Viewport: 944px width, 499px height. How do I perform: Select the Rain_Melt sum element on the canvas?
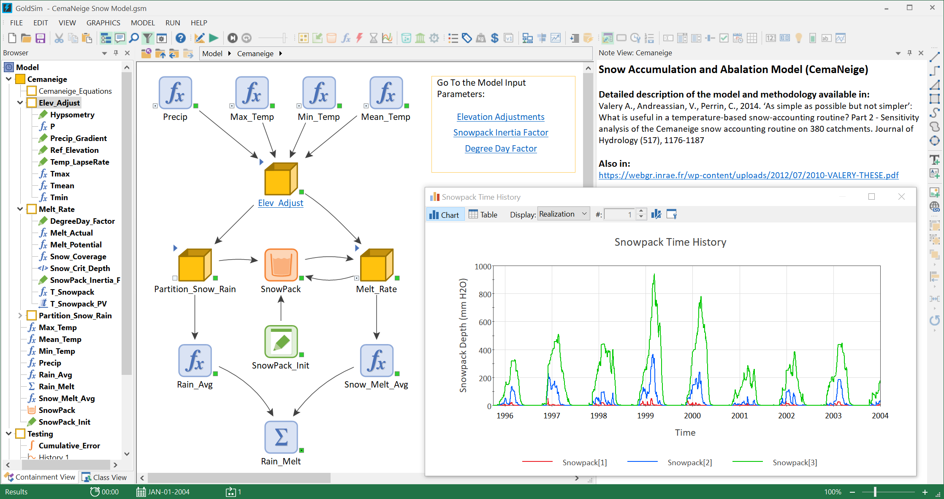click(x=281, y=437)
